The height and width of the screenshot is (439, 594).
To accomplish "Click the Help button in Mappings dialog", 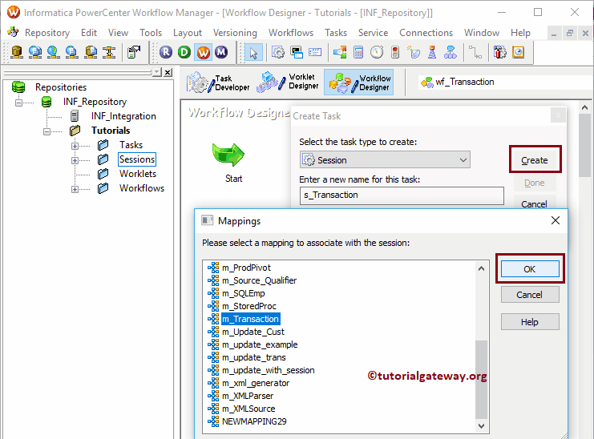I will pyautogui.click(x=530, y=322).
